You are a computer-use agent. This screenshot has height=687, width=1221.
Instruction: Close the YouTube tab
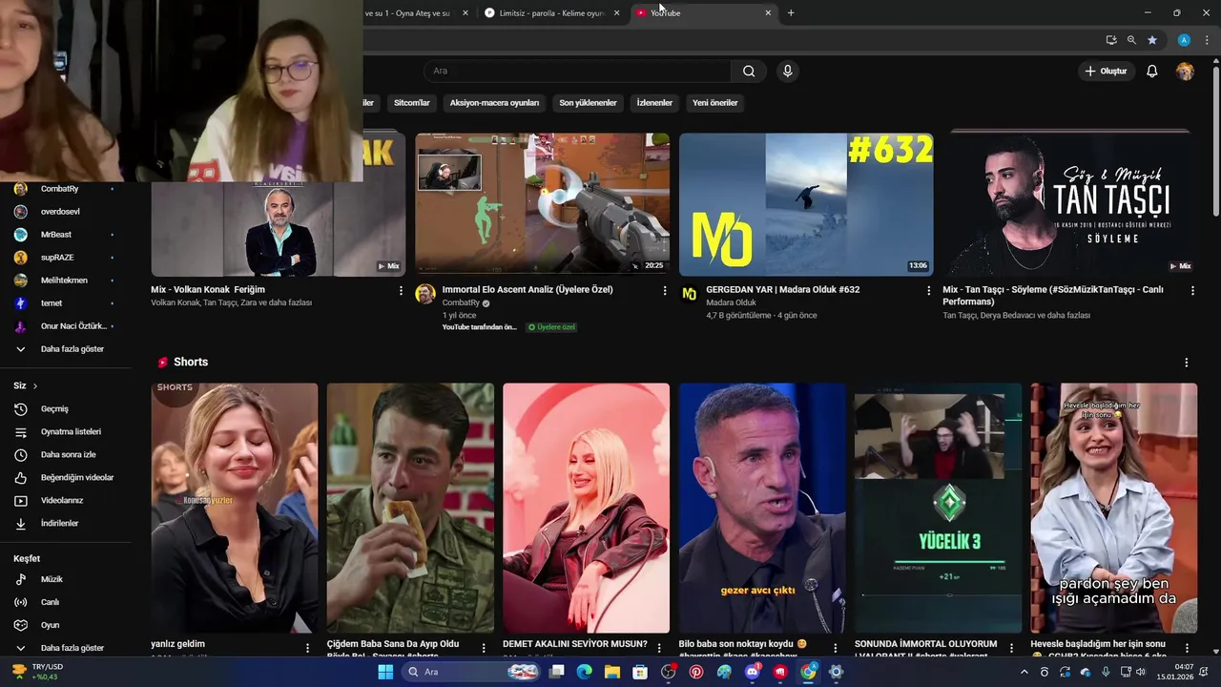pyautogui.click(x=768, y=13)
